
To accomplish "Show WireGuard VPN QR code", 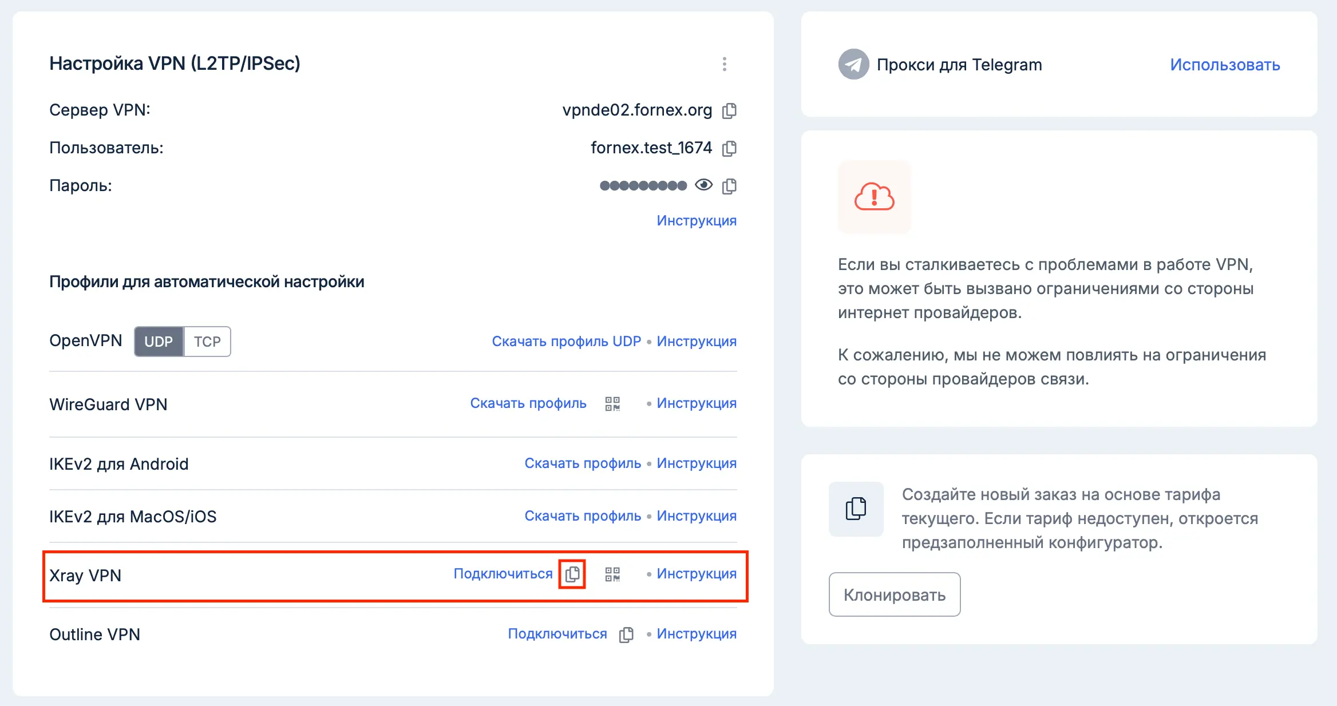I will pos(612,404).
